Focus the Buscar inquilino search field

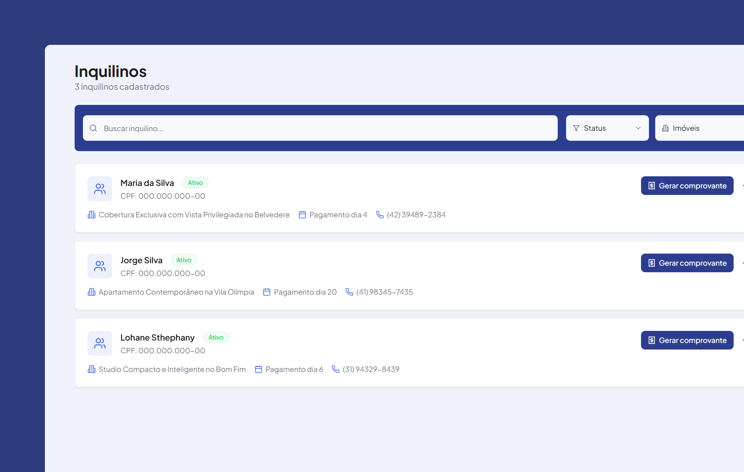[320, 128]
